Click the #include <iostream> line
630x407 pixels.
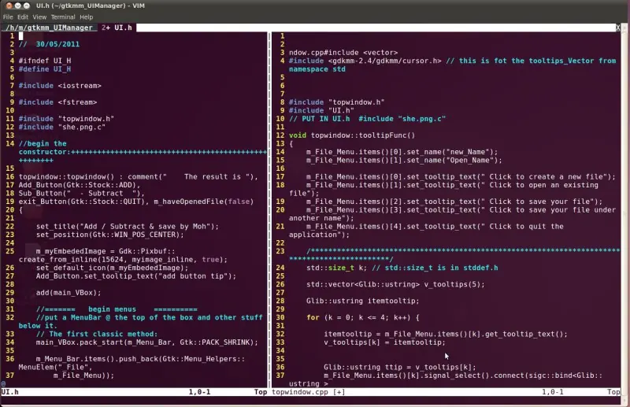coord(60,86)
